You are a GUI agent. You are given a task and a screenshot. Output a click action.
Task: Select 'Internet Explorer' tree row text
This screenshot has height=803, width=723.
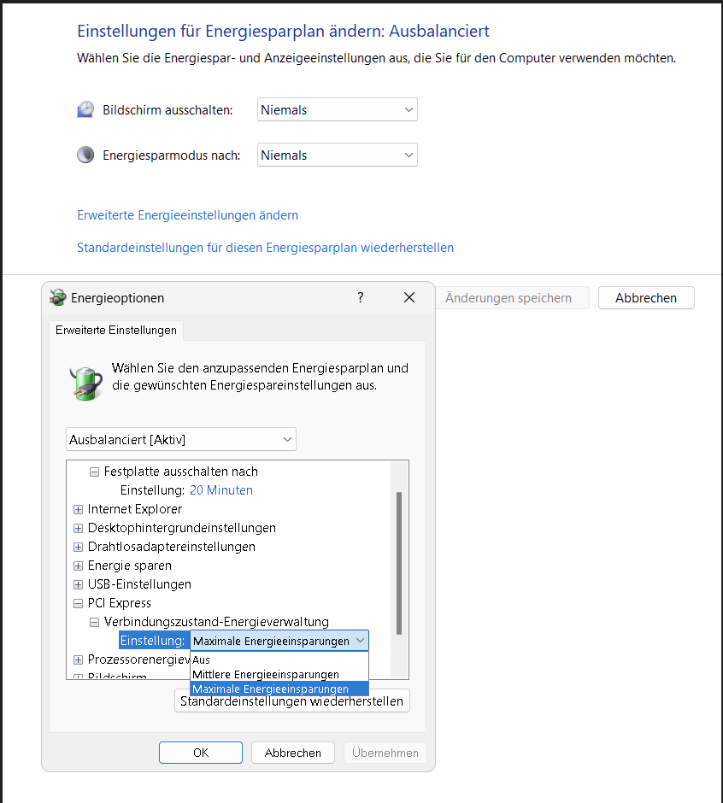tap(135, 509)
